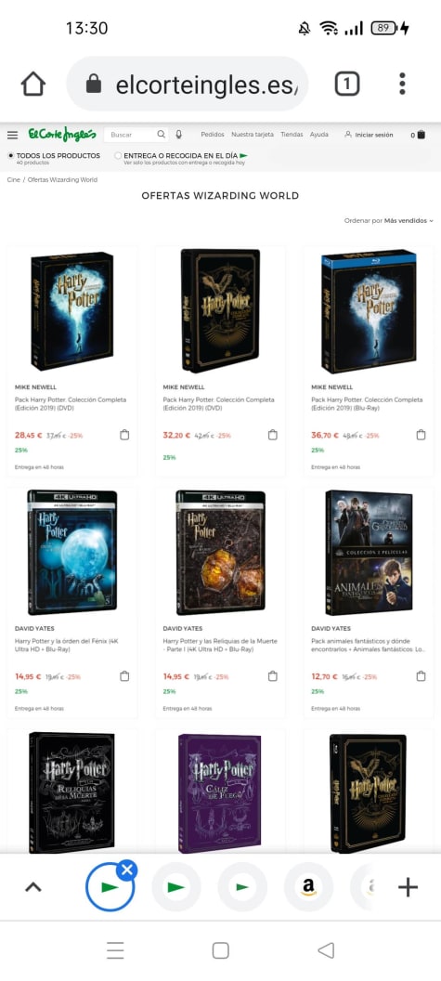441x981 pixels.
Task: Add the 12,70 € Animales Fantásticos pack to cart
Action: tap(421, 676)
